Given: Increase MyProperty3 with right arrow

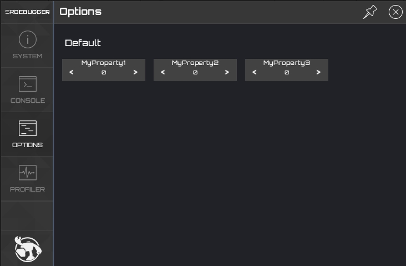Looking at the screenshot, I should click(x=319, y=72).
